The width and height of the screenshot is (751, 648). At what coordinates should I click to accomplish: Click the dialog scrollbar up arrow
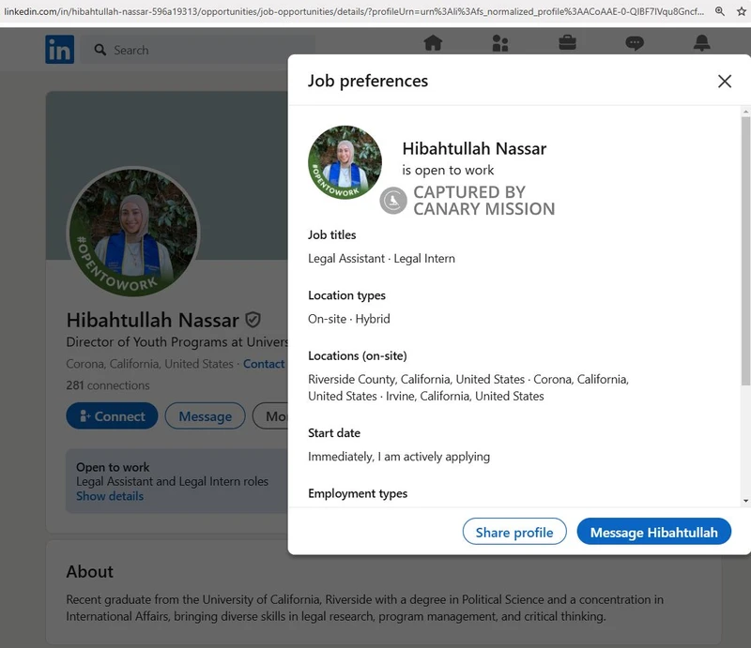click(745, 112)
